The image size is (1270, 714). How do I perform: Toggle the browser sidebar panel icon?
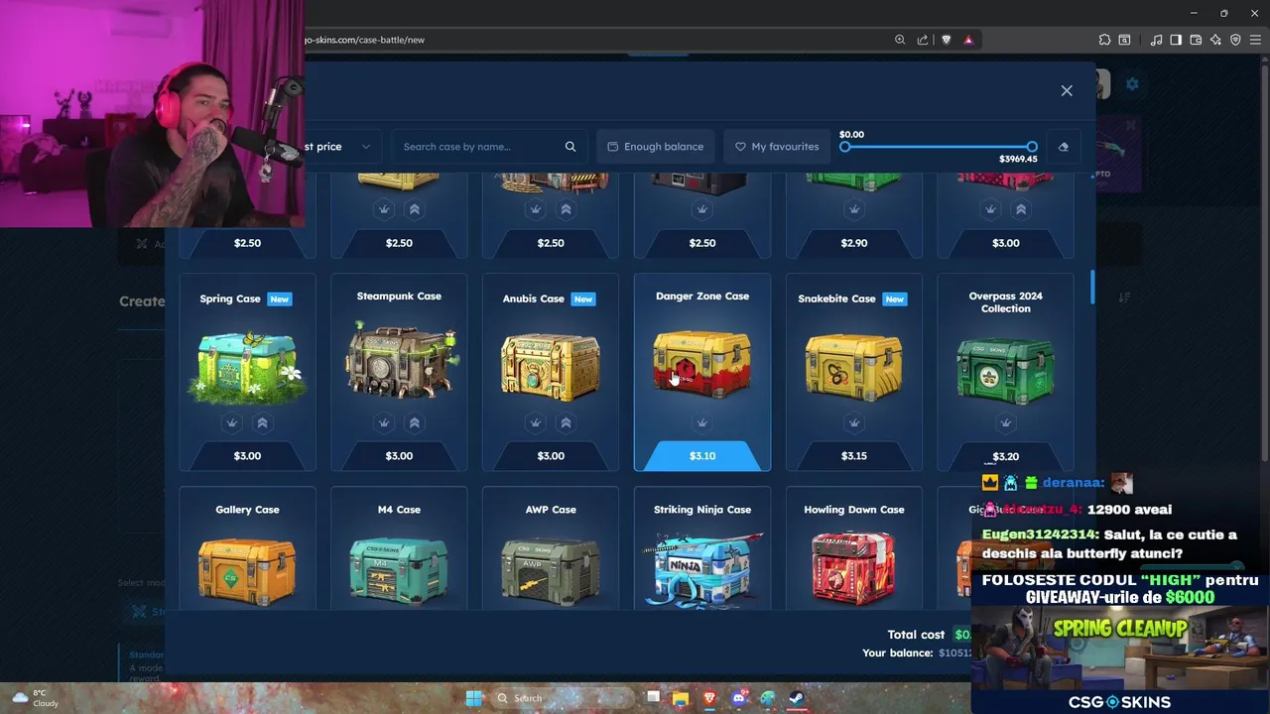click(1176, 40)
